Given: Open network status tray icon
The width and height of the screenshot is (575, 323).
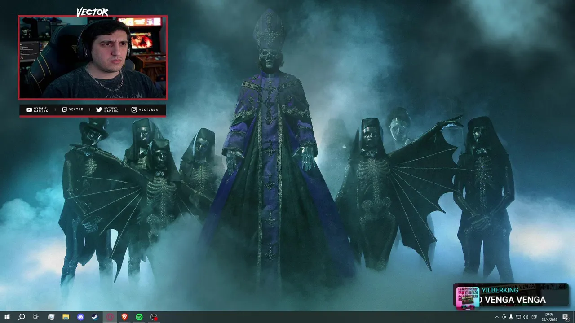Looking at the screenshot, I should coord(518,317).
